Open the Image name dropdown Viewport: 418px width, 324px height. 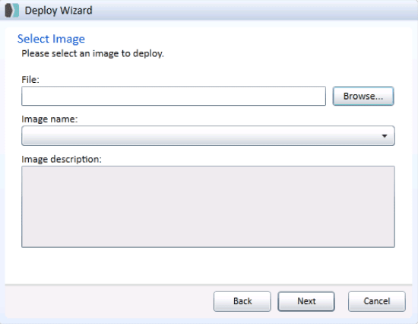208,136
